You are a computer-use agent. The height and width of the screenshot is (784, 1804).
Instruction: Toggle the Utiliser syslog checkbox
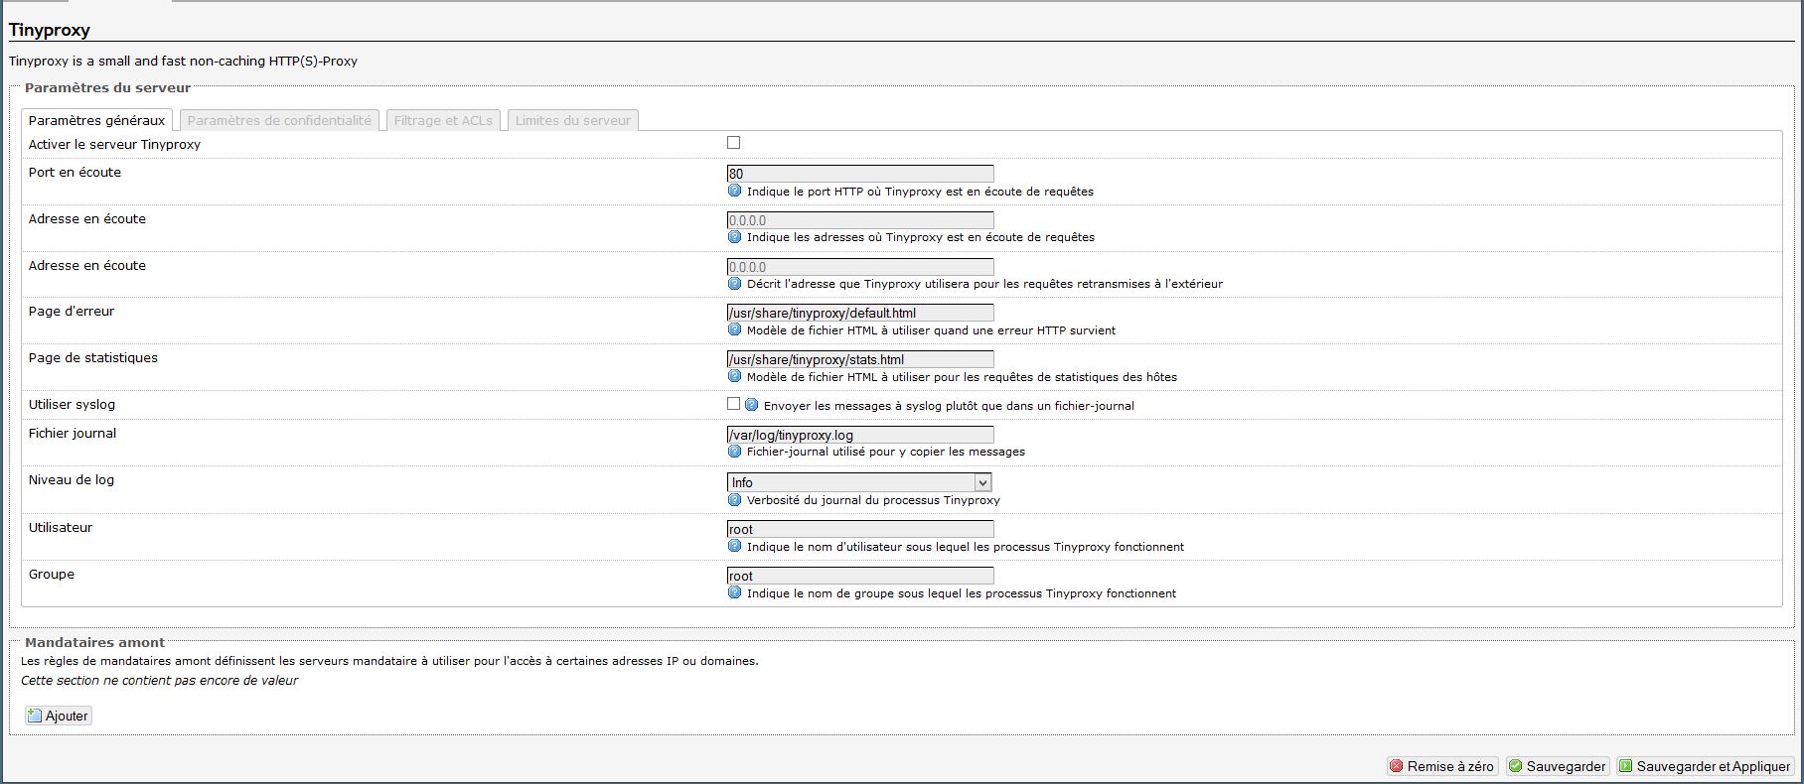coord(734,404)
